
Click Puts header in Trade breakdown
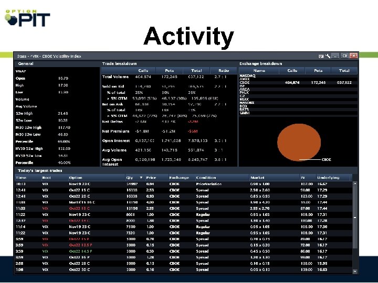click(x=169, y=71)
